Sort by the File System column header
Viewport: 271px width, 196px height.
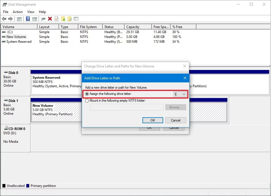91,27
